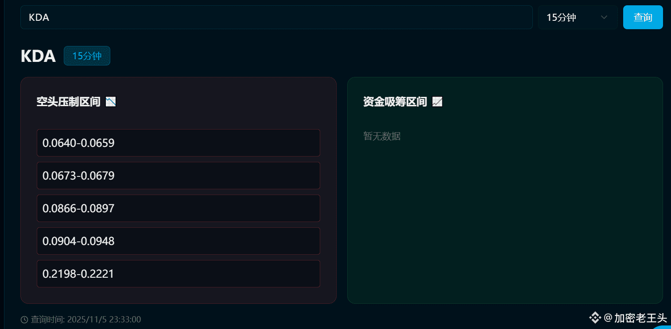The width and height of the screenshot is (671, 329).
Task: Click the blue floating bubble at bottom-right corner
Action: pos(663,327)
